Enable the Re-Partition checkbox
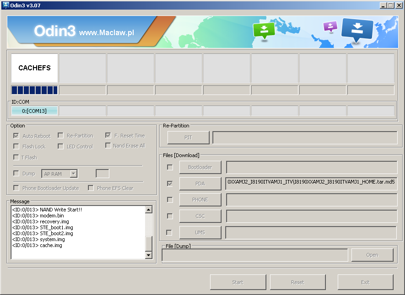Viewport: 405px width, 295px height. [x=60, y=136]
